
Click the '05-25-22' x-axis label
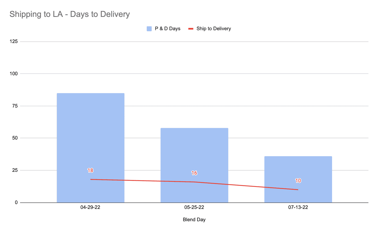click(194, 207)
